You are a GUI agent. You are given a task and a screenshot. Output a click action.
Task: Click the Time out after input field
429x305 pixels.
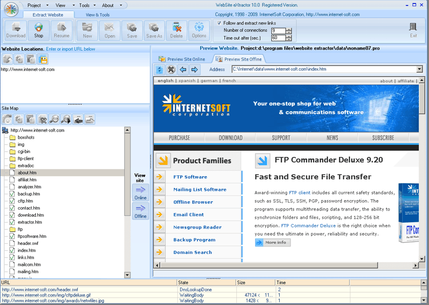click(x=278, y=38)
